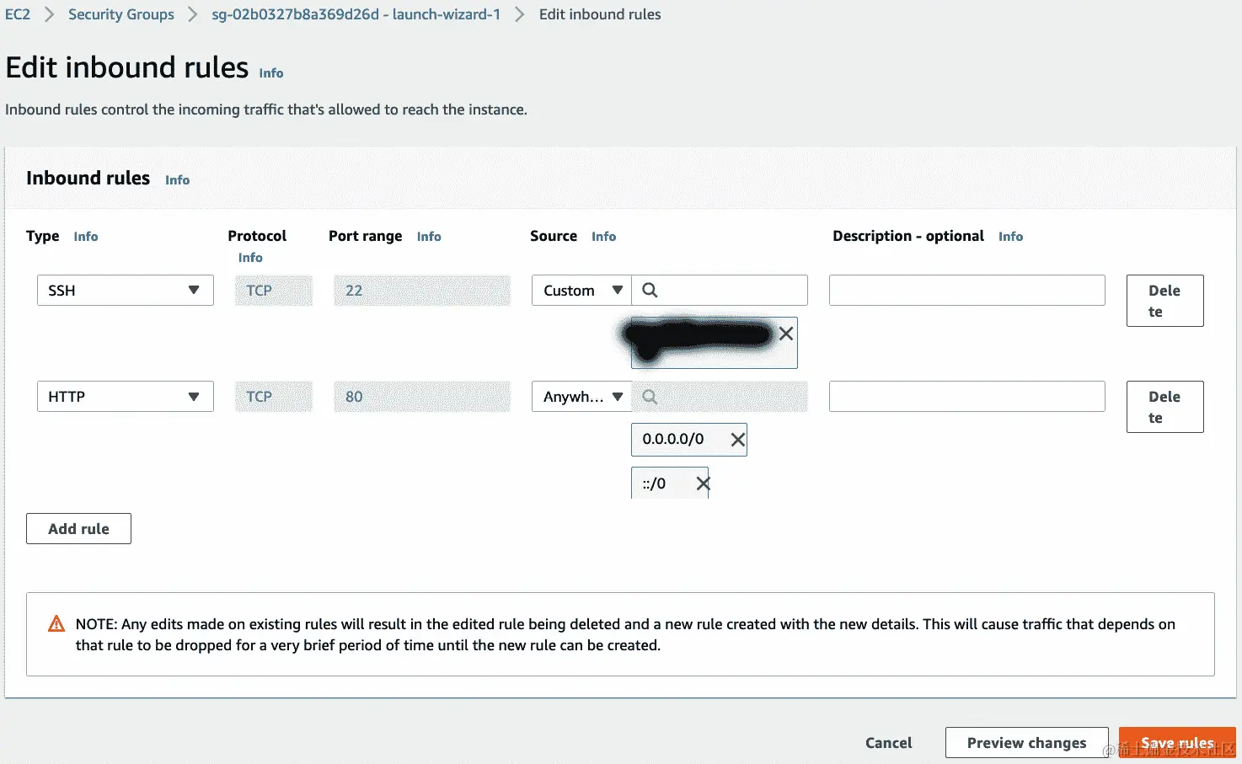Open the Custom source dropdown

point(581,290)
